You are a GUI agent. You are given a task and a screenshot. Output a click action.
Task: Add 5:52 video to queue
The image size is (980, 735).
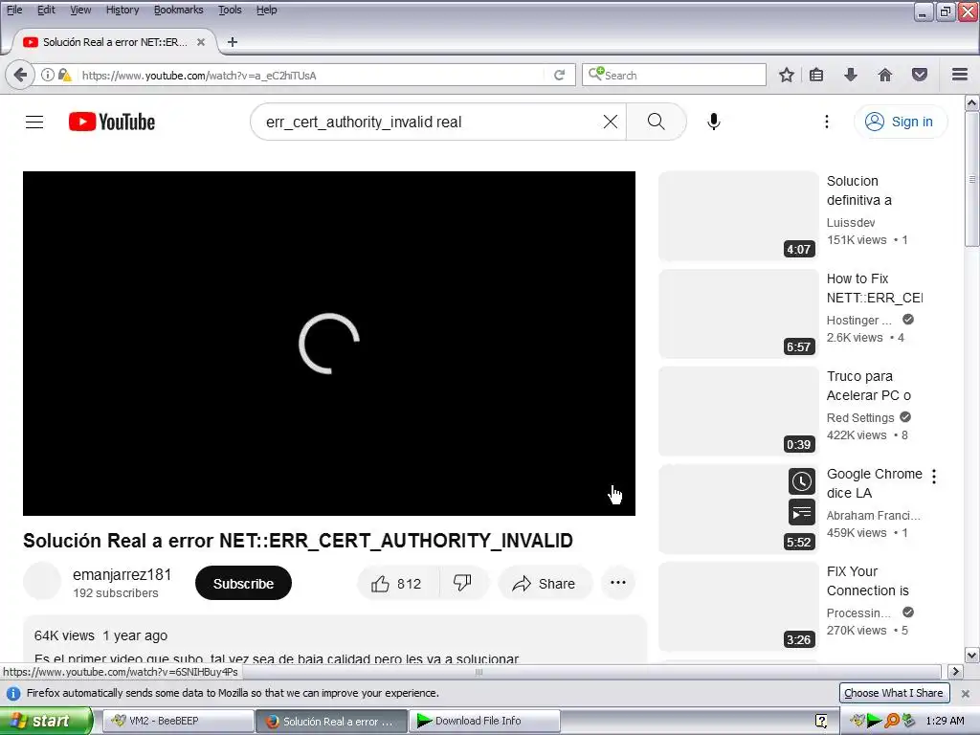click(x=801, y=513)
